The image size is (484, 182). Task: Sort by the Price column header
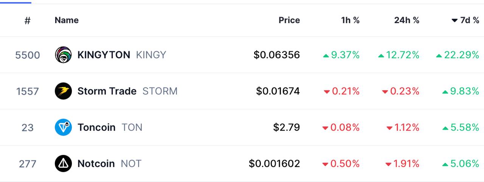point(289,20)
